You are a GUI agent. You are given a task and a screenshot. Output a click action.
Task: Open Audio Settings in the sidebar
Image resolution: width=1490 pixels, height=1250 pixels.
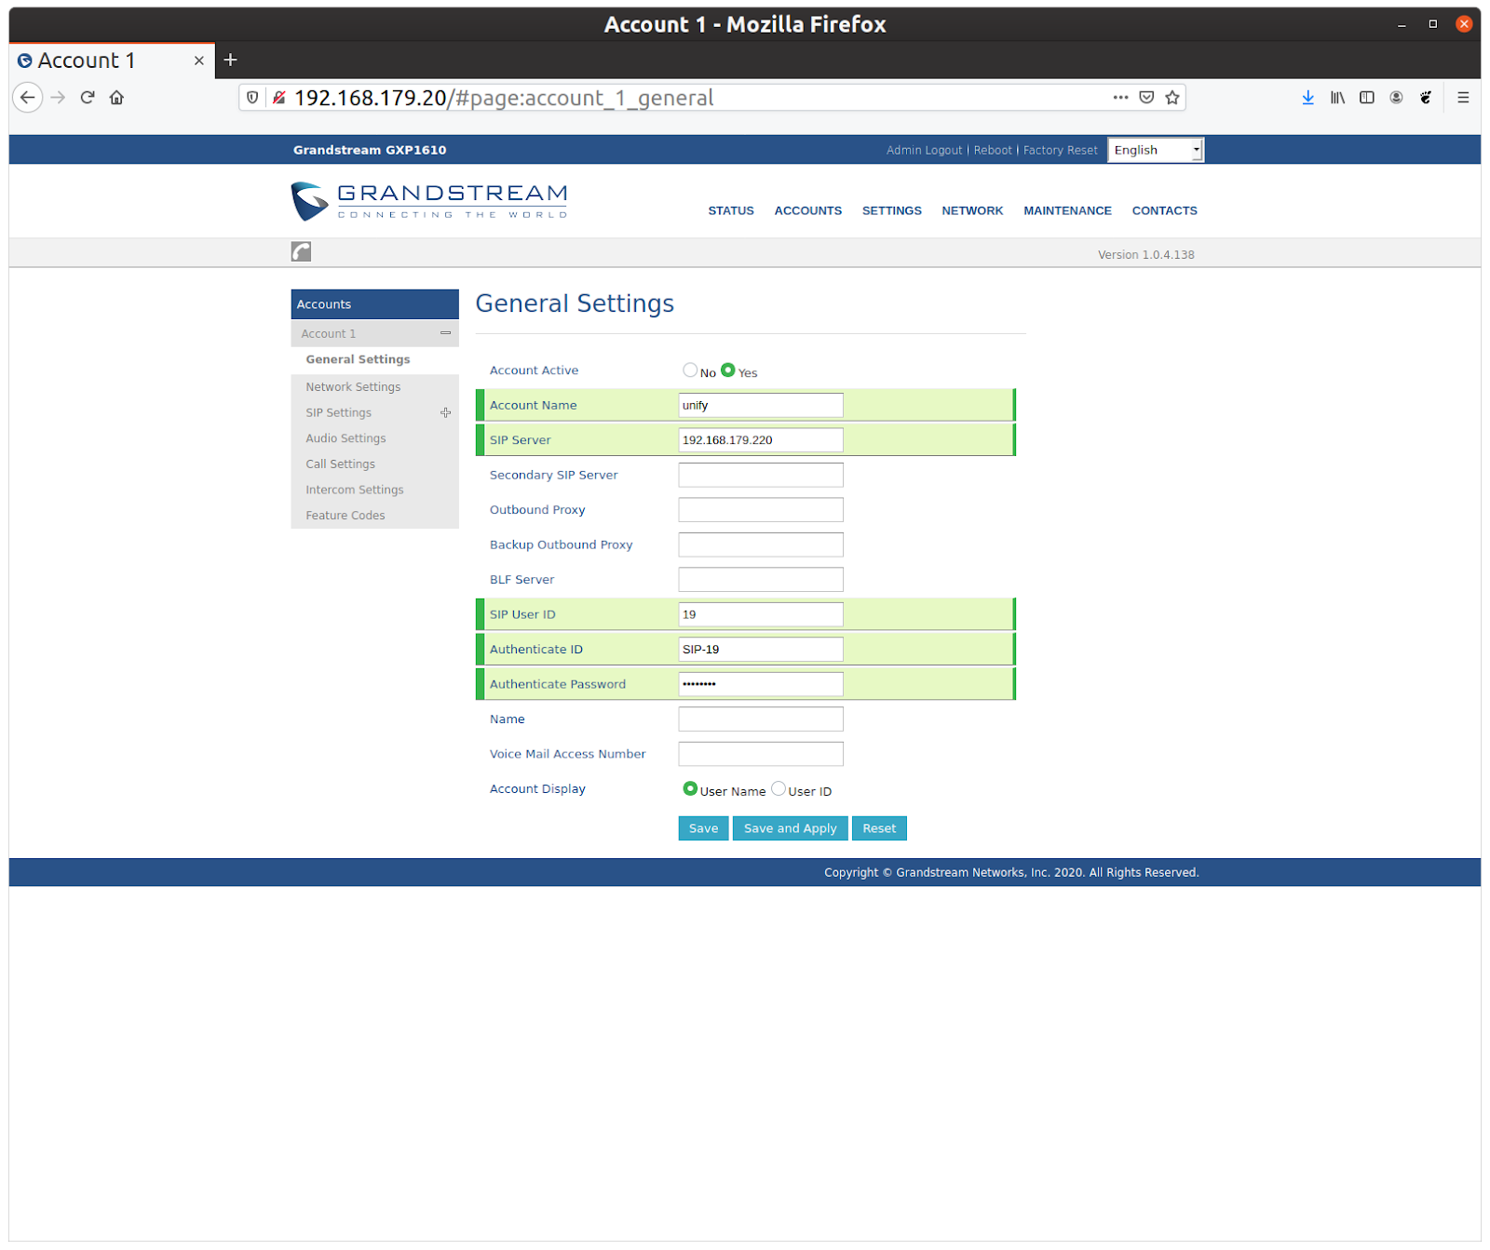[345, 438]
